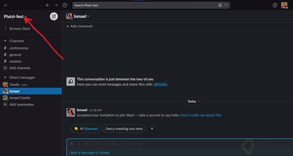Click Browse Slack
Screen dimensions: 293x156
click(x=20, y=28)
